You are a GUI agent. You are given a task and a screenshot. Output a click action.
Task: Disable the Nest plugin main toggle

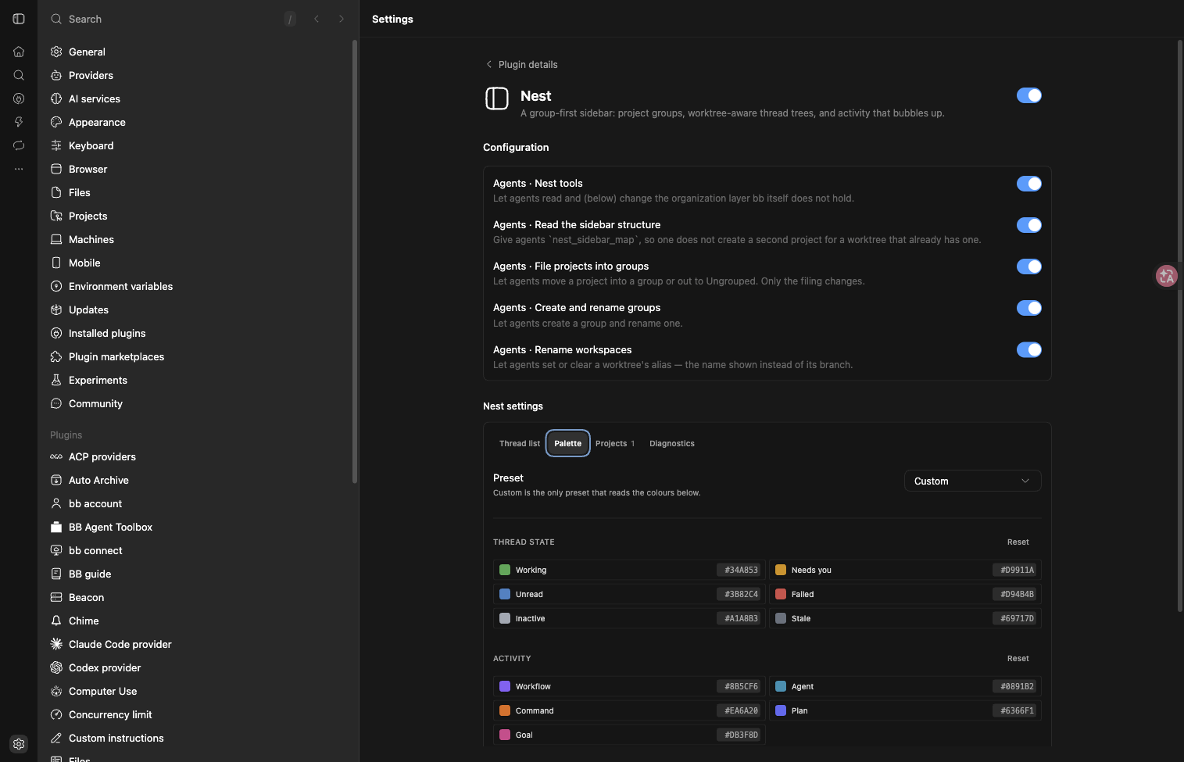(1029, 95)
